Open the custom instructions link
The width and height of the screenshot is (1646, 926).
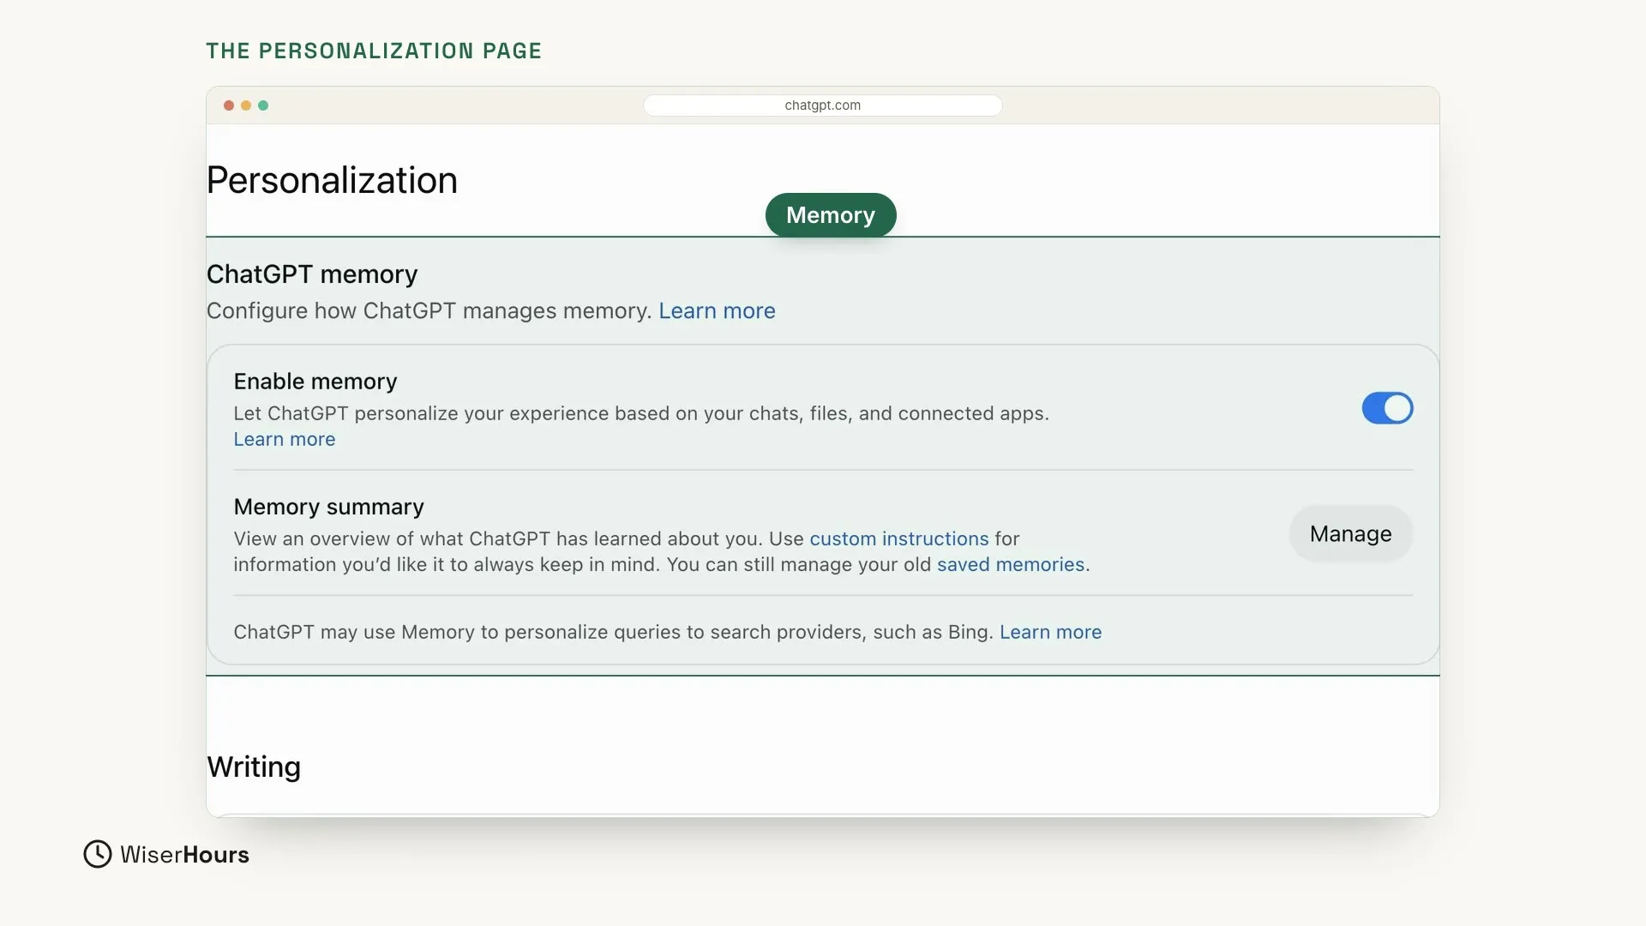899,538
